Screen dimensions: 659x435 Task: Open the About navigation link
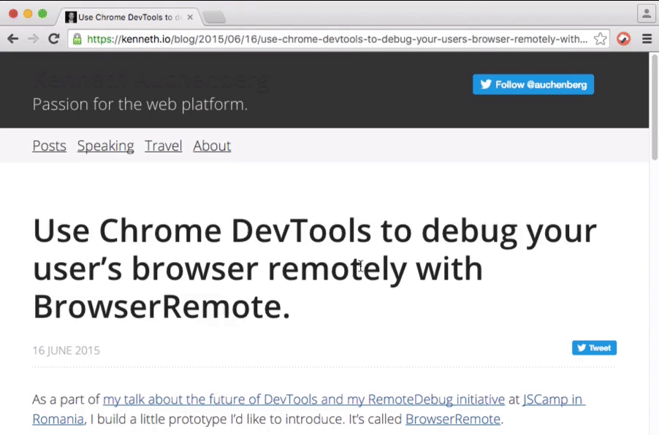click(x=212, y=146)
